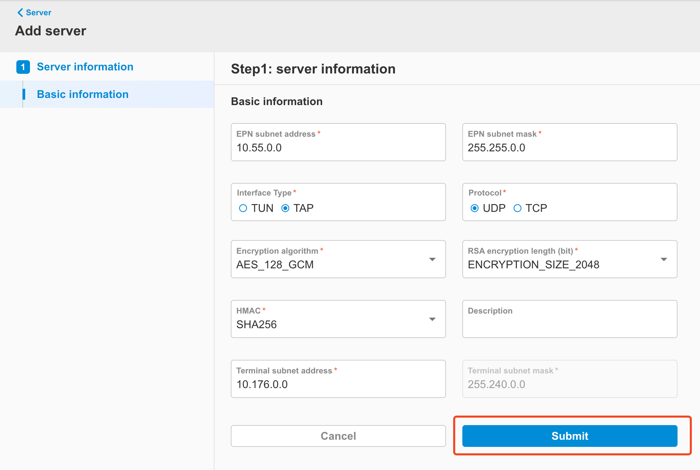Viewport: 700px width, 470px height.
Task: Click the Submit button
Action: [569, 436]
